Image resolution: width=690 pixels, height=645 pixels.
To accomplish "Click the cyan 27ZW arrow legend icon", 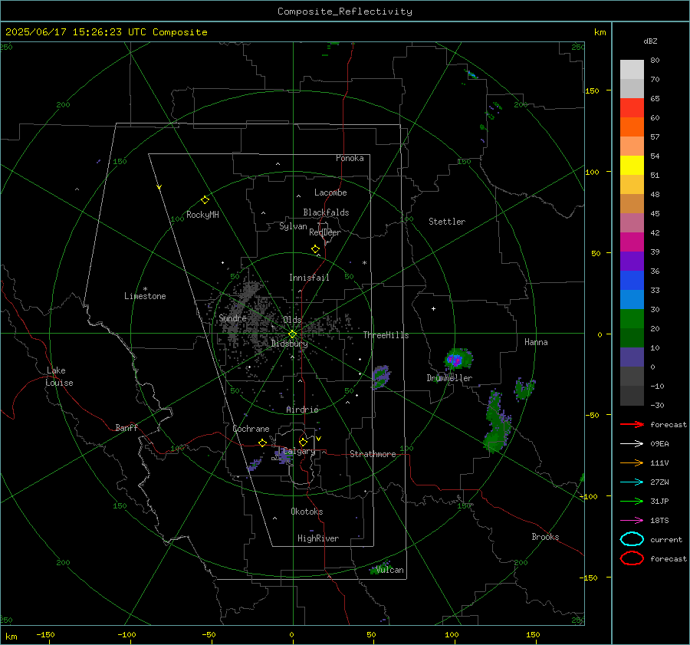I will click(x=632, y=482).
